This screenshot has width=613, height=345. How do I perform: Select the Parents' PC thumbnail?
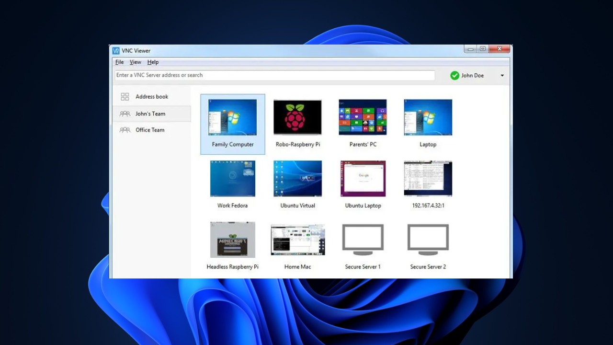coord(363,117)
